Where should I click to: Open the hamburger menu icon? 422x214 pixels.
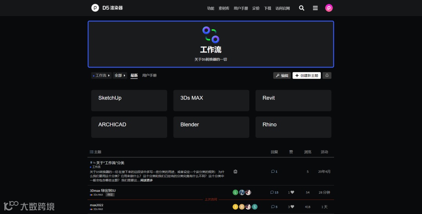(x=315, y=8)
